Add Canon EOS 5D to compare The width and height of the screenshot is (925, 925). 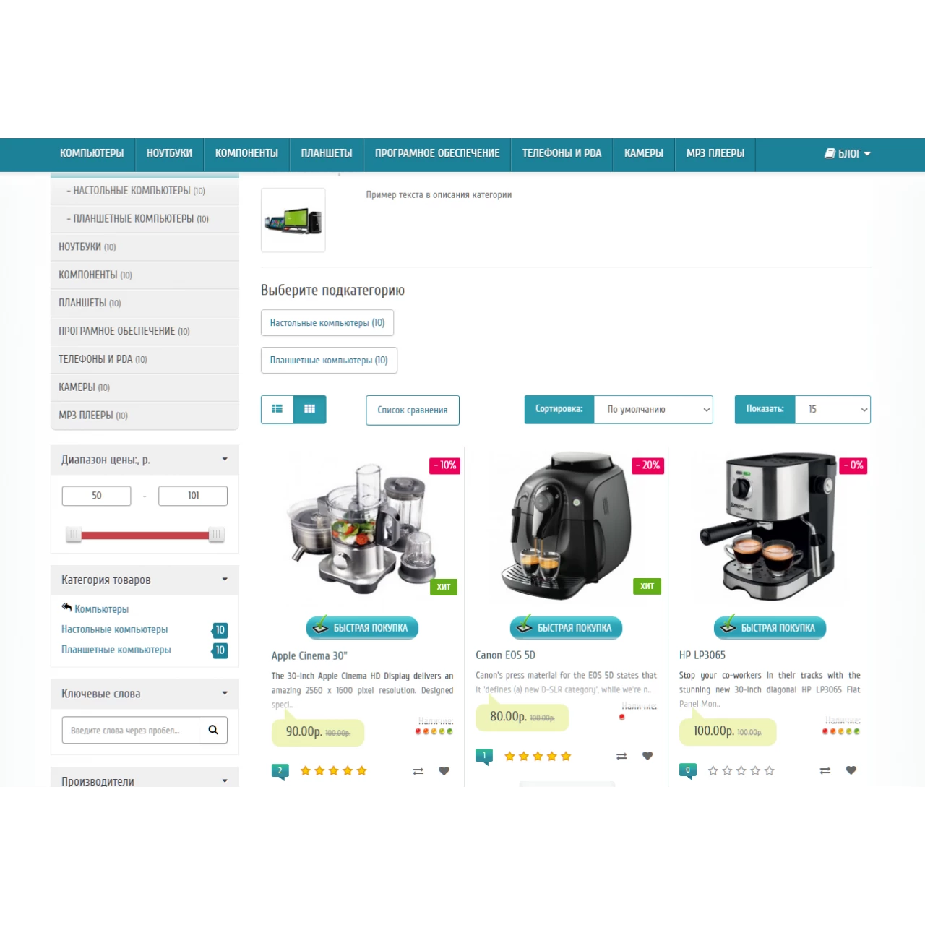point(621,756)
